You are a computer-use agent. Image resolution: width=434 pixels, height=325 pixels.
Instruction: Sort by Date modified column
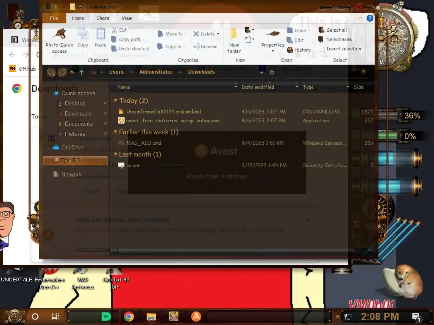point(258,87)
